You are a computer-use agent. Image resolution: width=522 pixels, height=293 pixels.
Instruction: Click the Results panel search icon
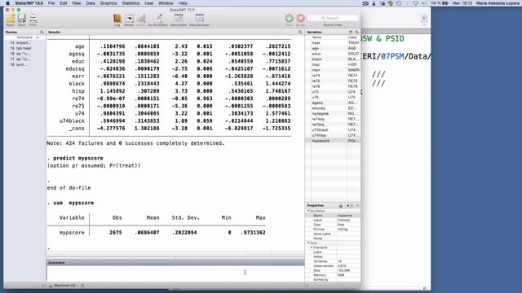[x=300, y=33]
